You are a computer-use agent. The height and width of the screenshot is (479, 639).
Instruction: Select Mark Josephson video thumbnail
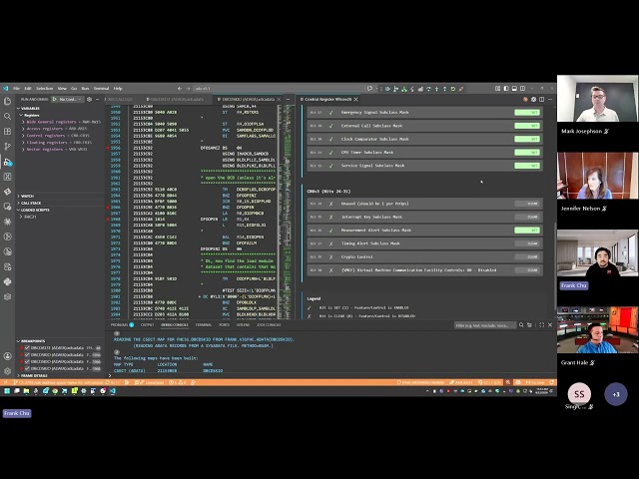[x=598, y=98]
